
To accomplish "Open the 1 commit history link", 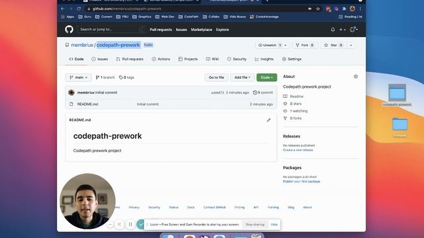I will pyautogui.click(x=263, y=93).
